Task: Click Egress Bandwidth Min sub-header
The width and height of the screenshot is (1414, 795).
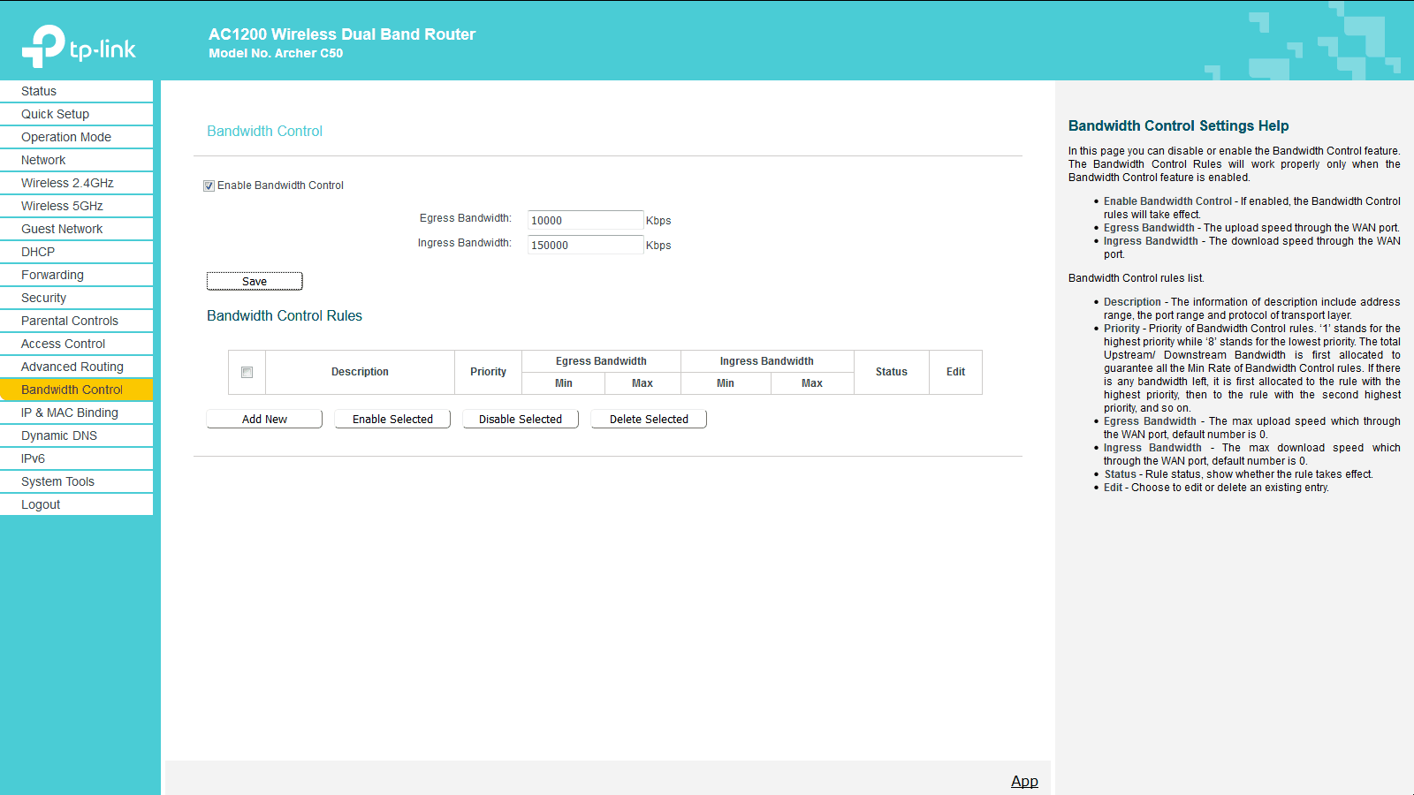Action: (564, 383)
